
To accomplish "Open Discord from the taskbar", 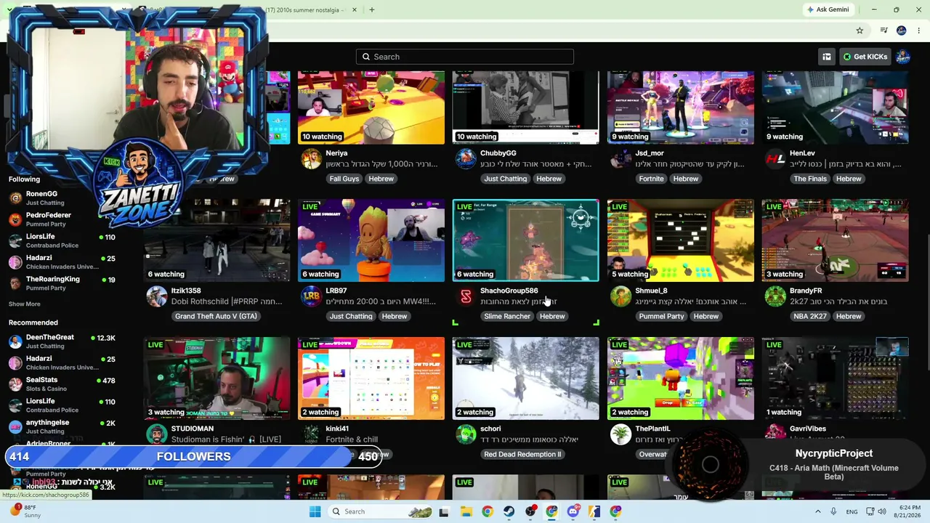I will [573, 511].
